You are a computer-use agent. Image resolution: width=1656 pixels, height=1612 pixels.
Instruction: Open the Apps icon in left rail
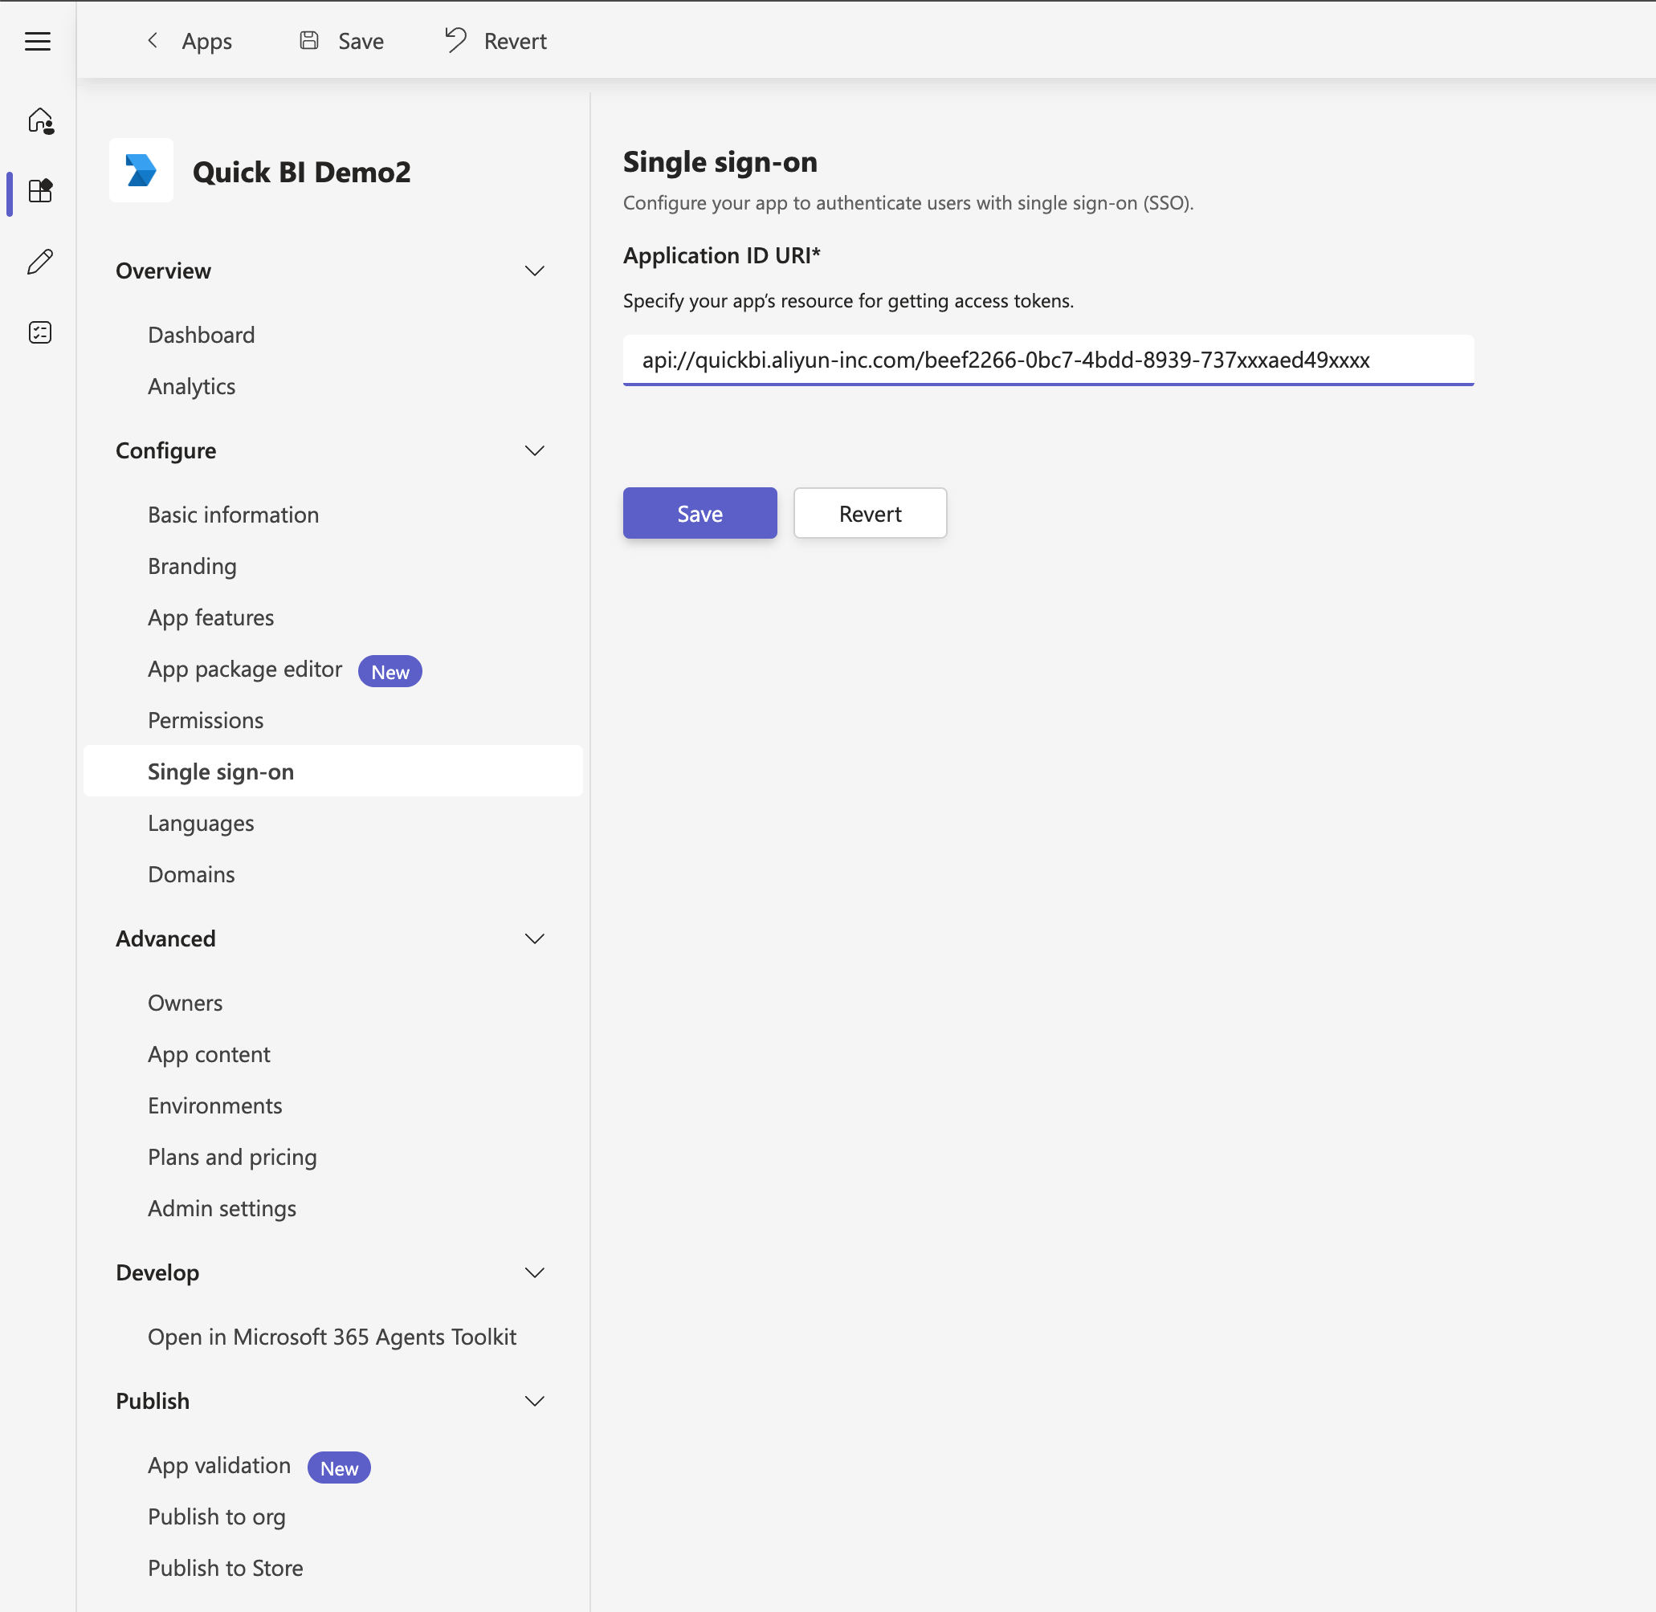click(40, 190)
